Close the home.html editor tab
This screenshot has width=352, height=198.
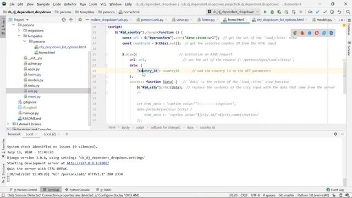(246, 20)
